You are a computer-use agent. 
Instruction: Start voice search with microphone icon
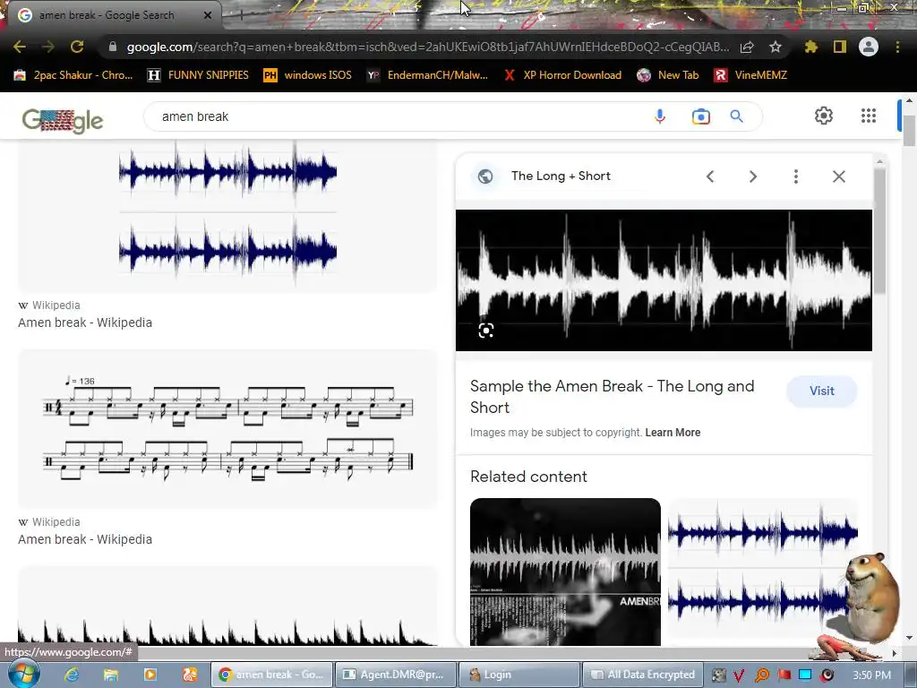tap(660, 116)
